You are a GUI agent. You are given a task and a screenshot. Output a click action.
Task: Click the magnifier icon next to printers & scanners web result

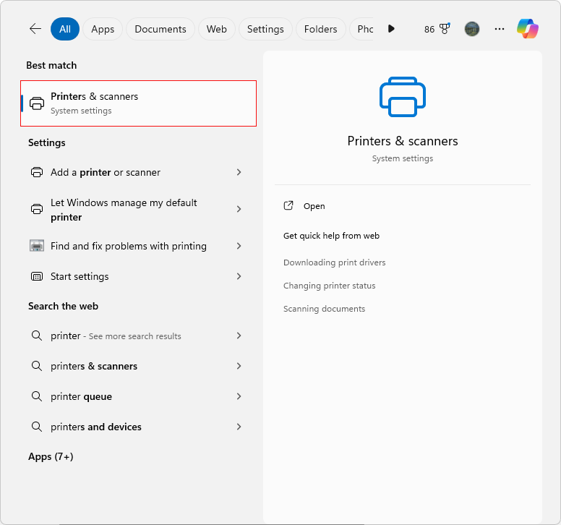coord(36,366)
